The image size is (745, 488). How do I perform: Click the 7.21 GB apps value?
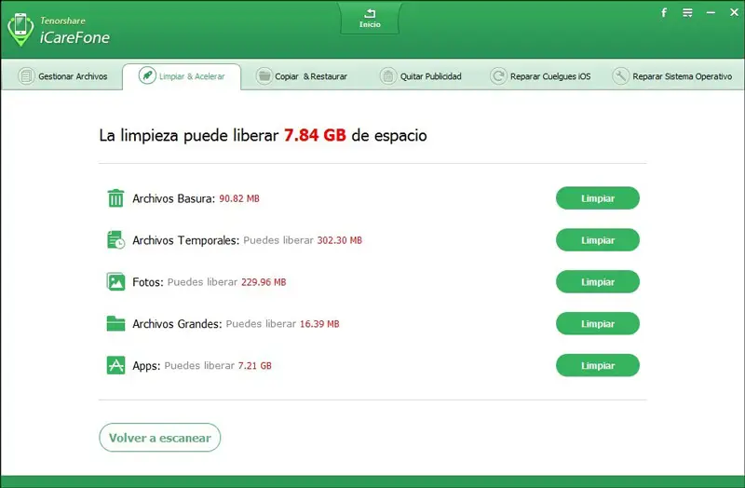[254, 366]
